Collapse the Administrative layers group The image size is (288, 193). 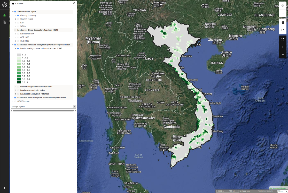12,11
